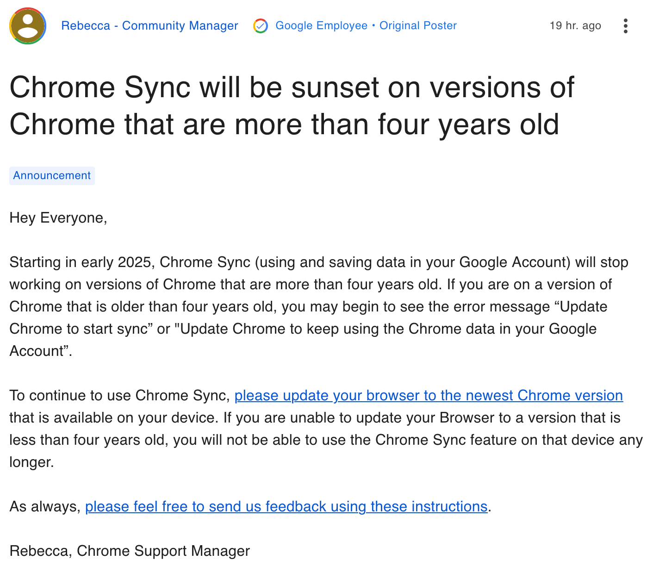Image resolution: width=659 pixels, height=572 pixels.
Task: Click the words To continue to use Chrome Sync
Action: click(120, 396)
